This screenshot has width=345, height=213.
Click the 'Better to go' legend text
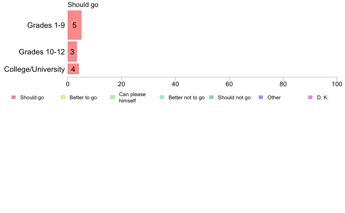click(x=83, y=98)
